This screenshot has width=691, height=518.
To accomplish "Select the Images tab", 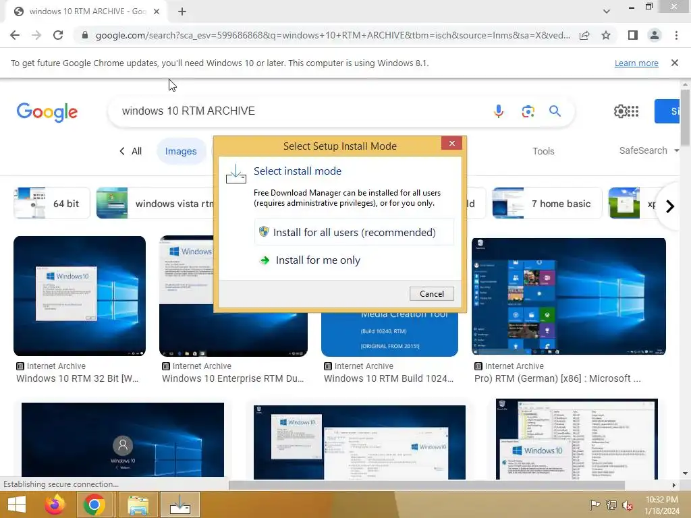I will click(181, 151).
